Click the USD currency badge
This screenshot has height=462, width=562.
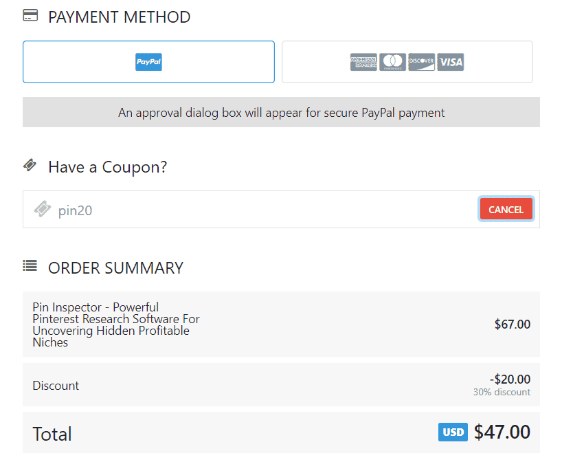click(x=453, y=432)
